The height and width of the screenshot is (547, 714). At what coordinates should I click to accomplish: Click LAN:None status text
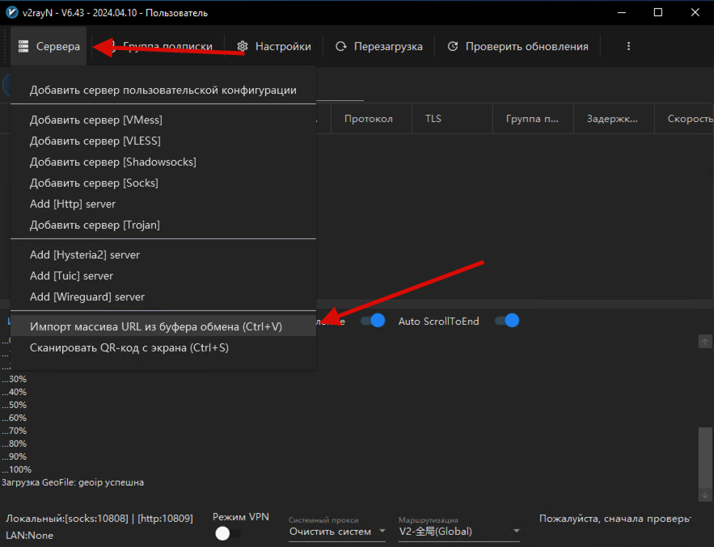point(29,535)
